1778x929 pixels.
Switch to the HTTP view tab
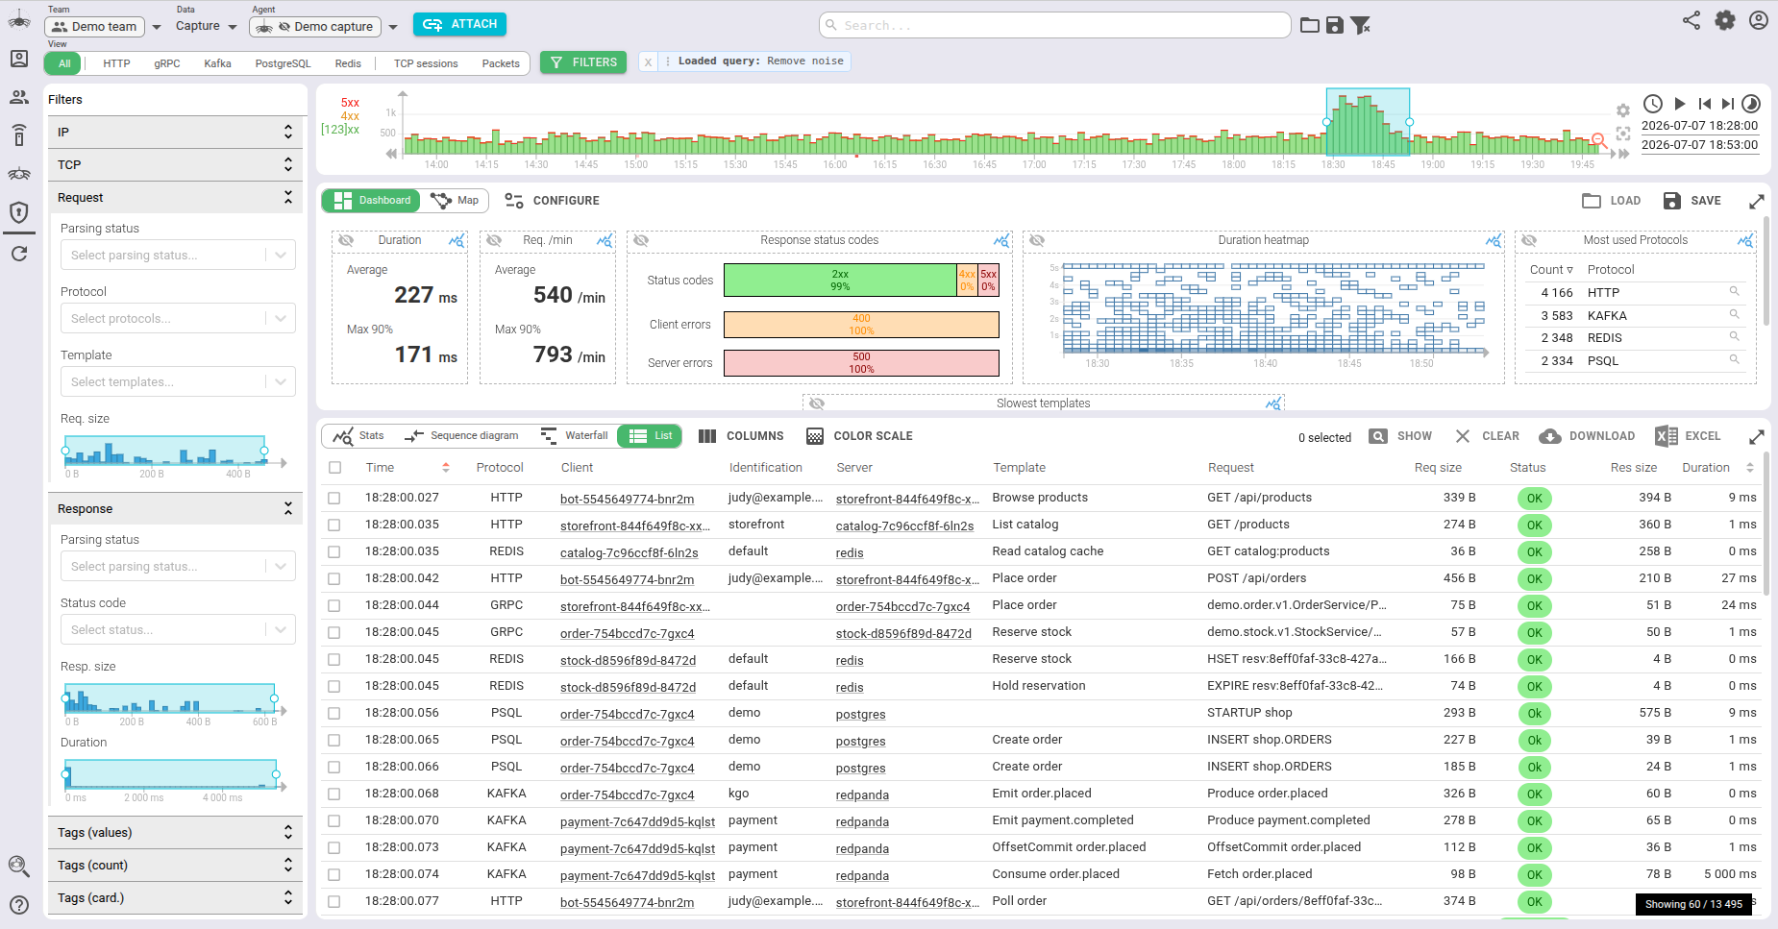[116, 63]
